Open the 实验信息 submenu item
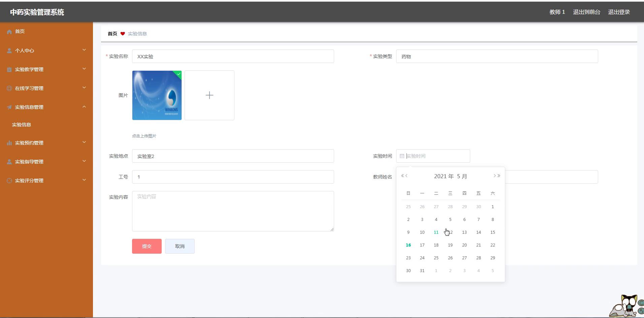Image resolution: width=644 pixels, height=318 pixels. tap(22, 125)
